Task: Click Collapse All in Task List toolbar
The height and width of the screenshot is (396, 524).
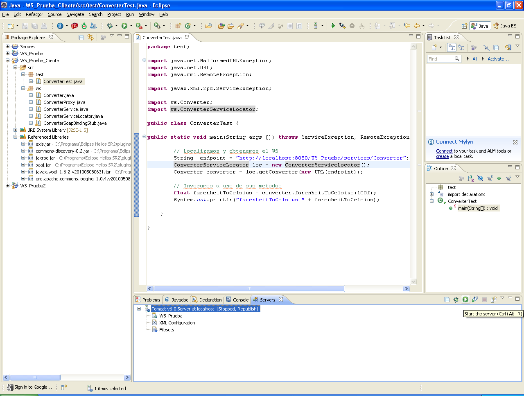Action: 496,47
